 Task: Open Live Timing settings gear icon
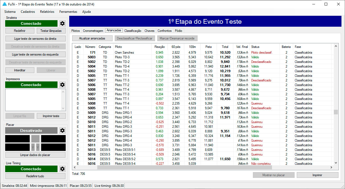[x=62, y=169]
